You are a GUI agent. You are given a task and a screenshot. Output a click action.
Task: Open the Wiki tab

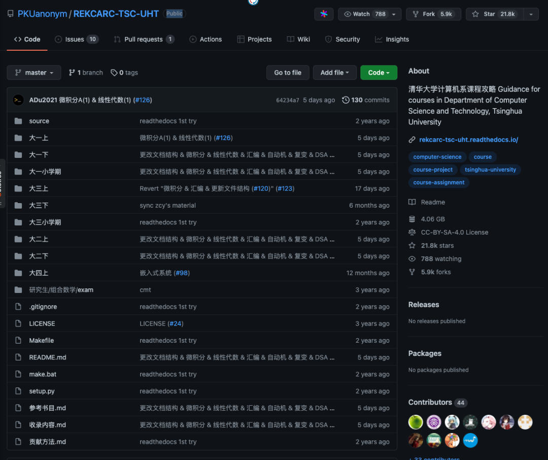pos(298,39)
